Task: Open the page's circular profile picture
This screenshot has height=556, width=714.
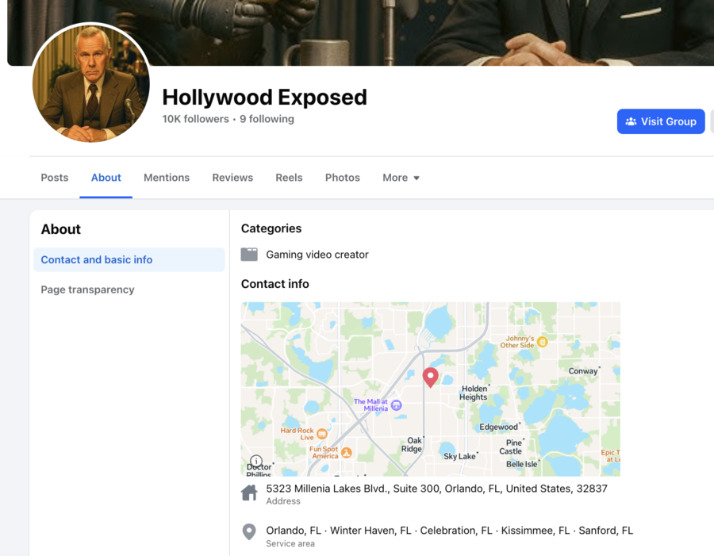Action: [91, 84]
